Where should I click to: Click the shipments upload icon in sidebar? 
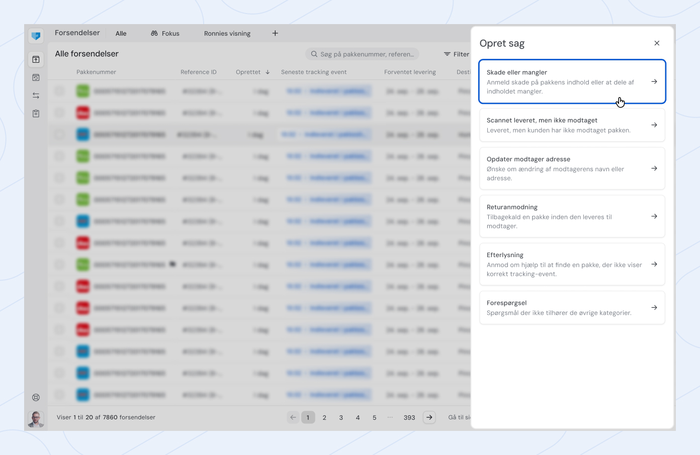(x=36, y=60)
